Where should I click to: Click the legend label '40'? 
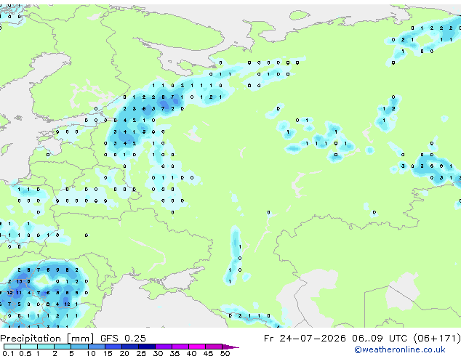tap(191, 353)
